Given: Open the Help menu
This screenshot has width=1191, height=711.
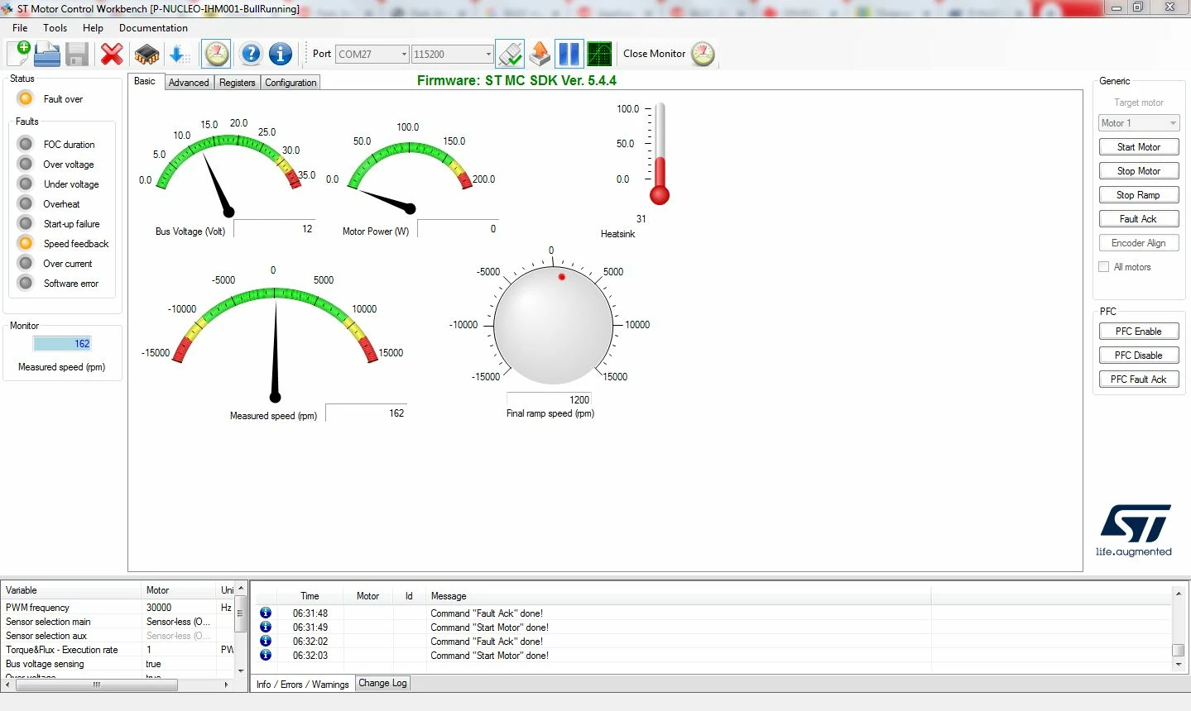Looking at the screenshot, I should [93, 27].
